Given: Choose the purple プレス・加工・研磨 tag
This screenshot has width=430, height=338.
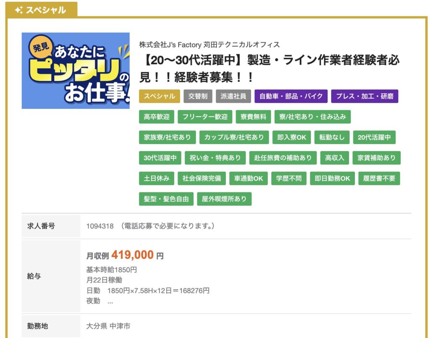Looking at the screenshot, I should [364, 96].
